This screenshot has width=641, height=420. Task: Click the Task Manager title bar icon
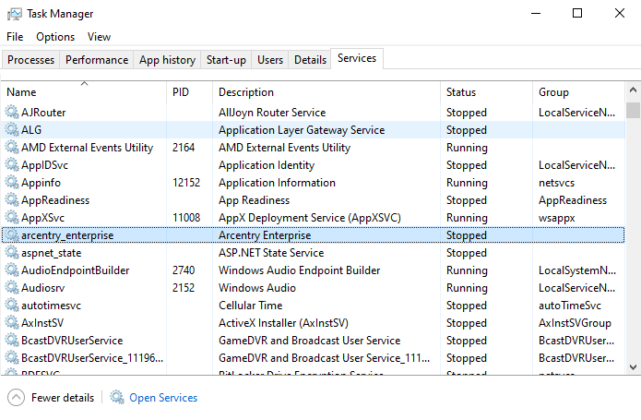click(x=15, y=14)
